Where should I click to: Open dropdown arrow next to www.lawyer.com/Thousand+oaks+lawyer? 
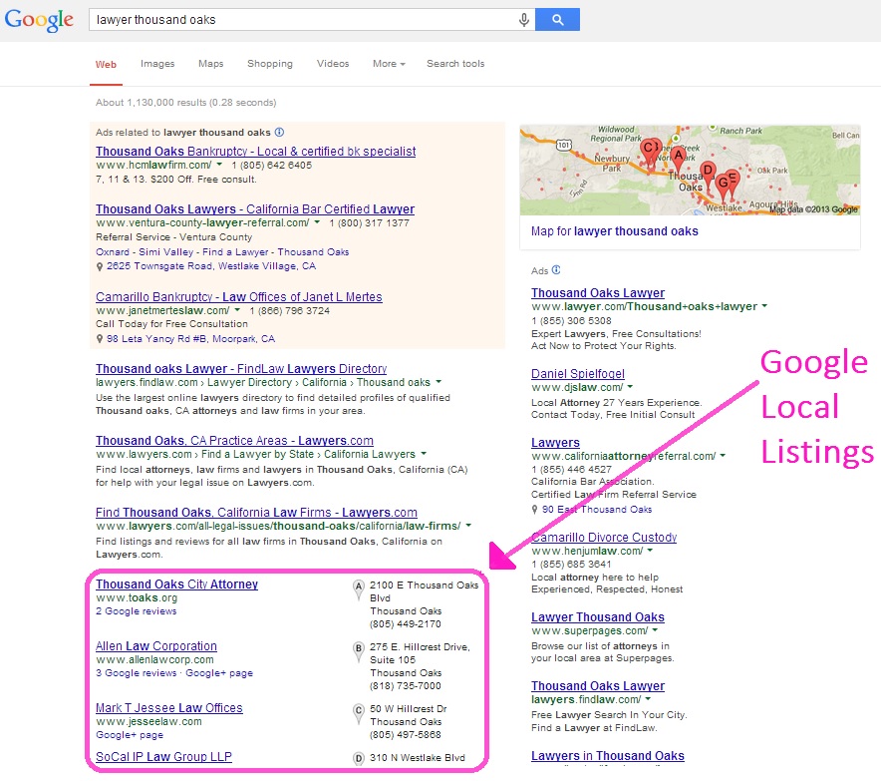(764, 306)
